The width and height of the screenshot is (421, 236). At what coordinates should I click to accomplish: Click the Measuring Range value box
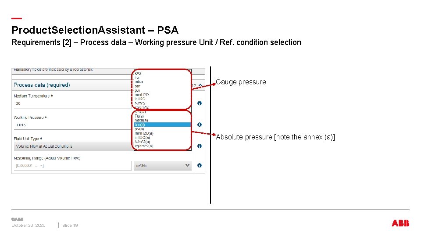pos(30,166)
